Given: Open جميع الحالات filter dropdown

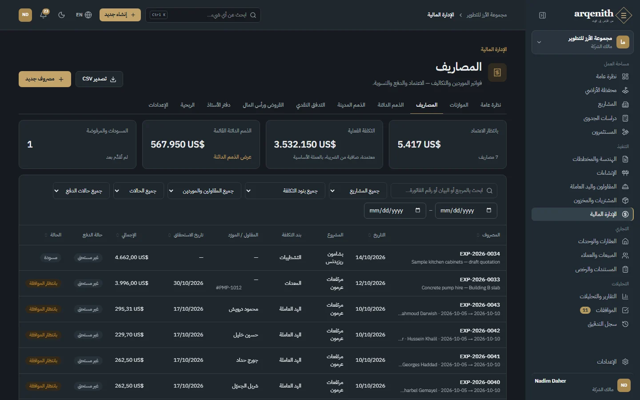Looking at the screenshot, I should (138, 191).
